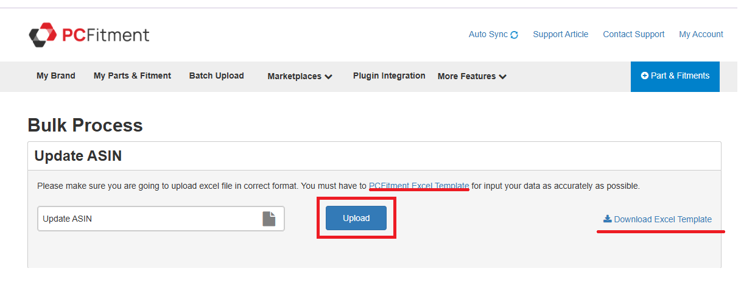
Task: Click the file icon in the Update ASIN field
Action: (x=269, y=219)
